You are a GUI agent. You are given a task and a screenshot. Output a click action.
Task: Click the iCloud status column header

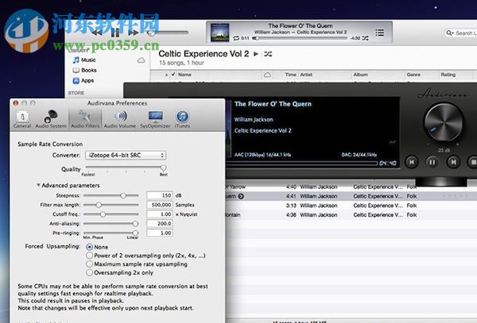tap(267, 75)
